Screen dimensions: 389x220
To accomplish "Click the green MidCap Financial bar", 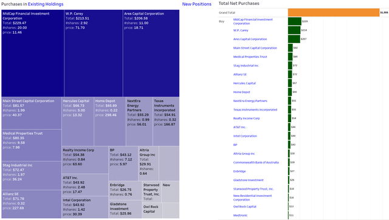I will (295, 21).
